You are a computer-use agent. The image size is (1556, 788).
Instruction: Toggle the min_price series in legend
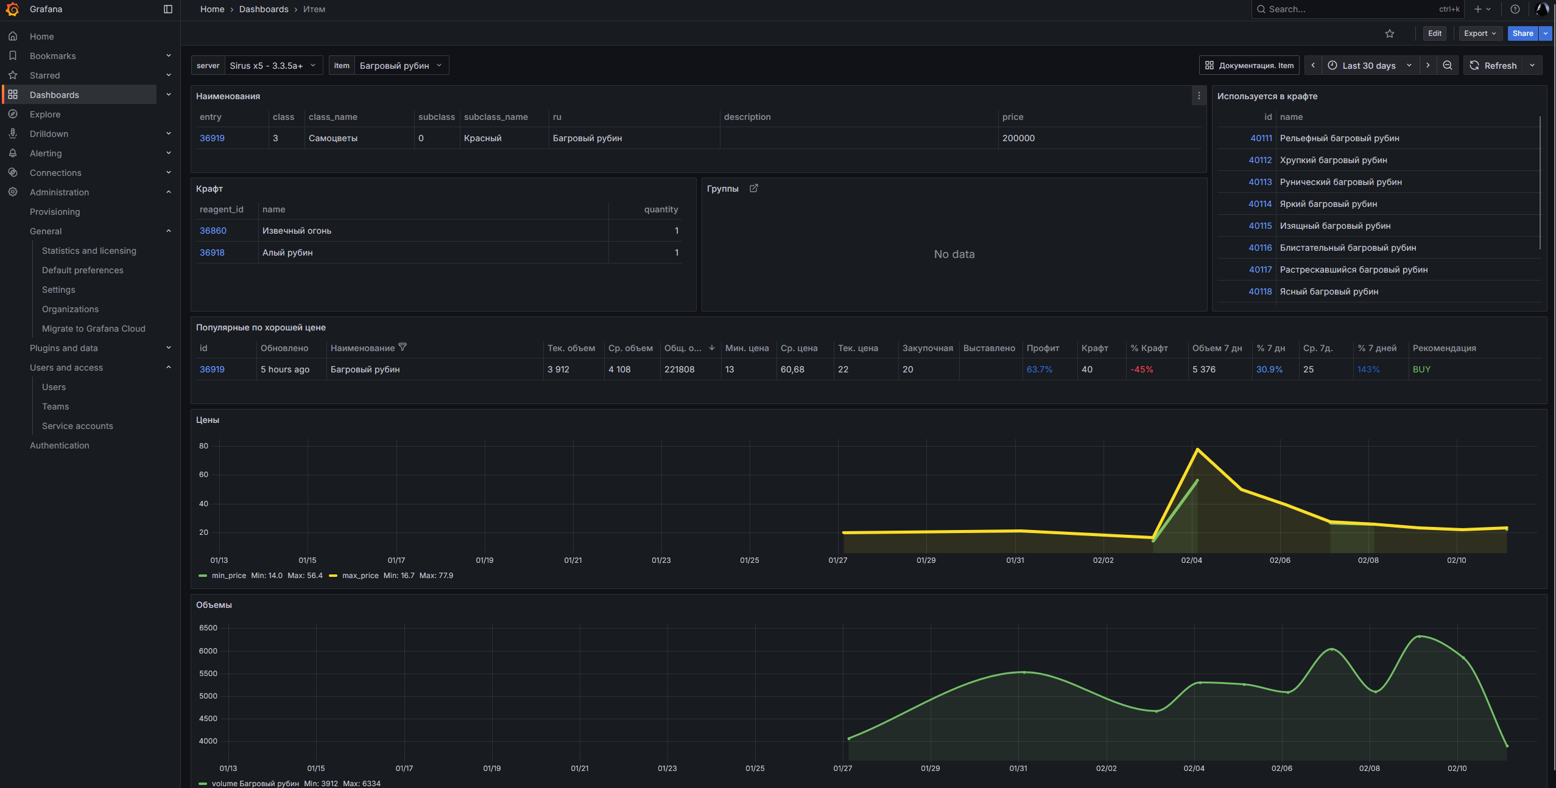click(x=228, y=576)
